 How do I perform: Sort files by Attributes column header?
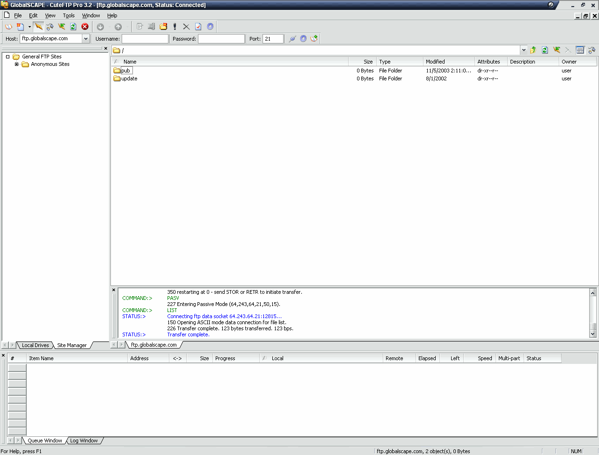coord(491,62)
